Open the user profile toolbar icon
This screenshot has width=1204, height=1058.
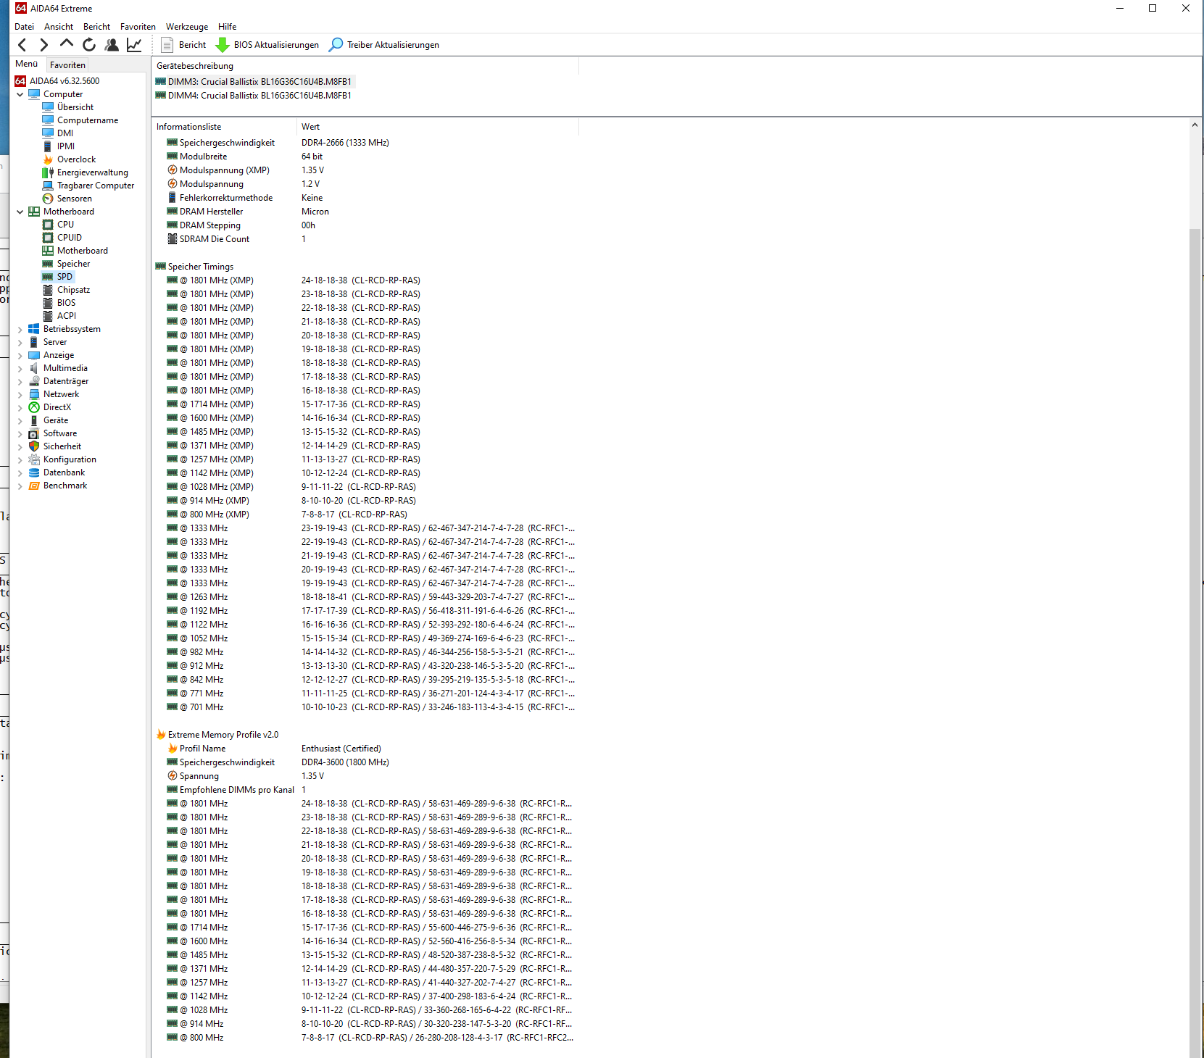click(112, 45)
